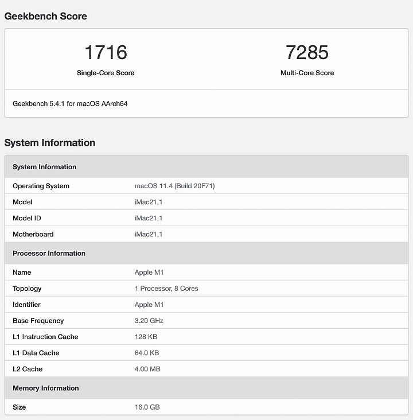
Task: Click the Single-Core Score label
Action: point(106,73)
